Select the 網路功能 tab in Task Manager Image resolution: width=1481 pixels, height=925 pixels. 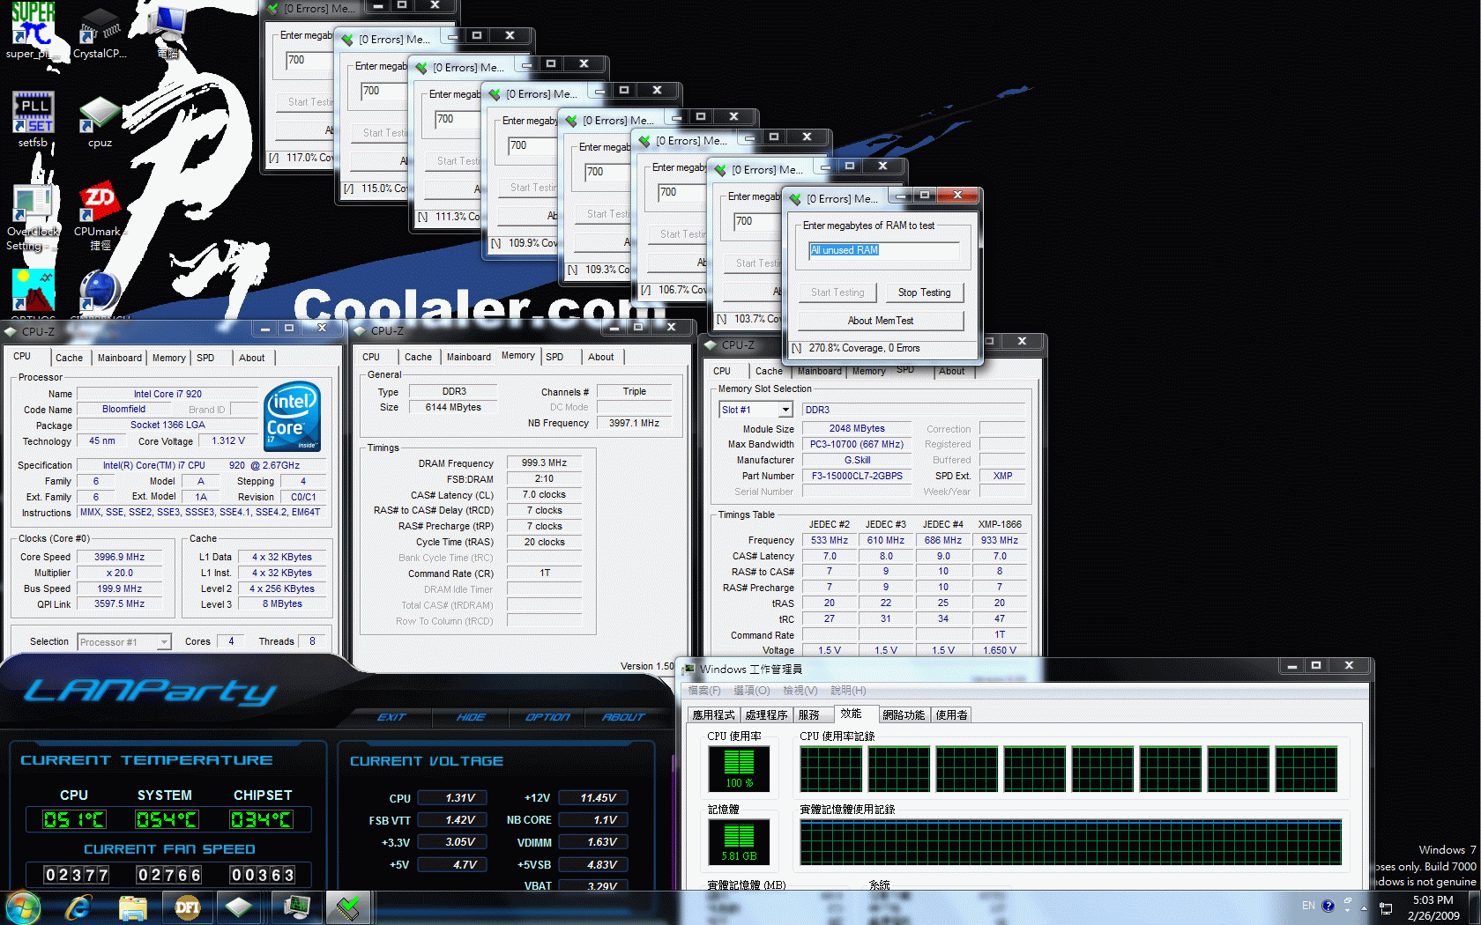[904, 714]
